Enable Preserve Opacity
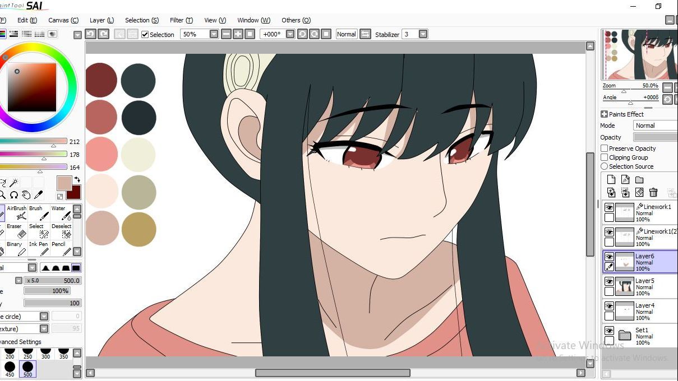The width and height of the screenshot is (678, 381). click(x=604, y=148)
